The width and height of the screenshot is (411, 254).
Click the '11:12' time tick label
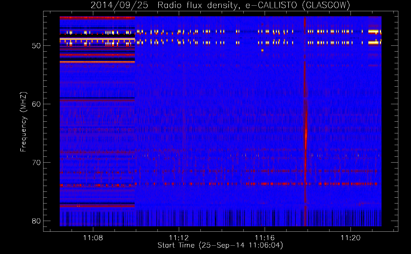pos(179,238)
